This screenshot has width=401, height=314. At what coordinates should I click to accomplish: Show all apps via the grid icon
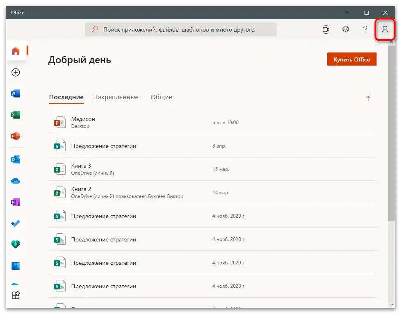coord(16,295)
